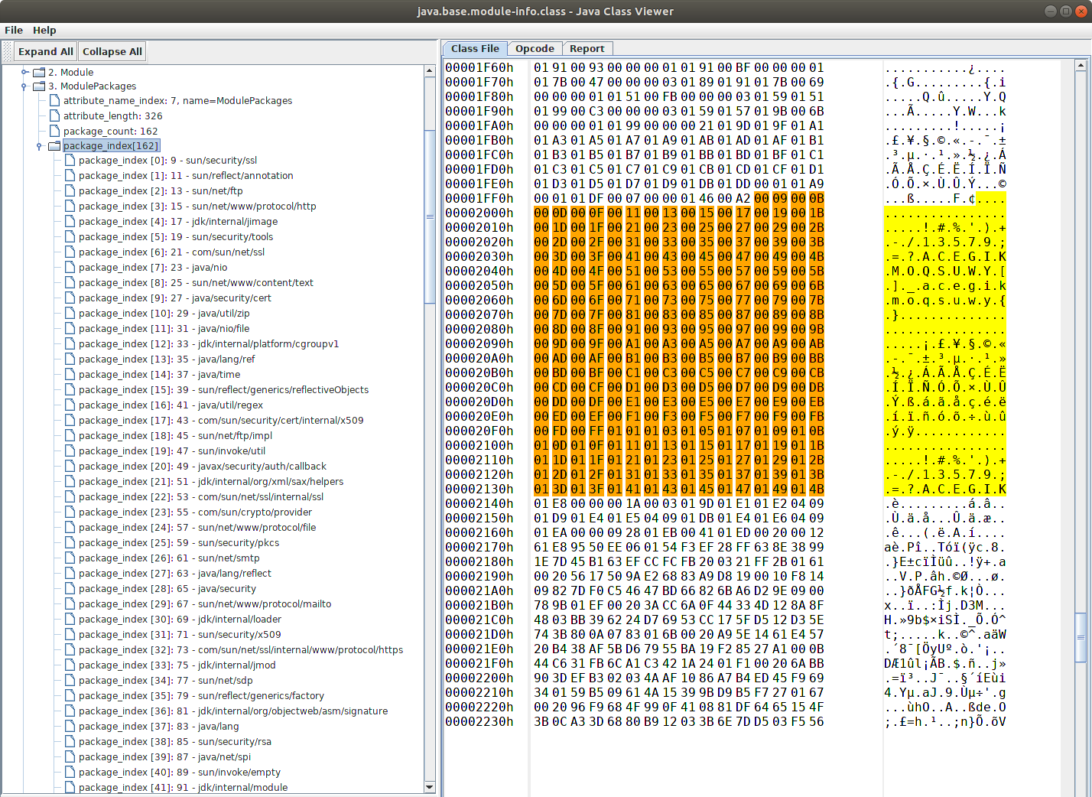Click file icon of package_index [31] sun/security/x509
This screenshot has width=1092, height=797.
click(70, 634)
